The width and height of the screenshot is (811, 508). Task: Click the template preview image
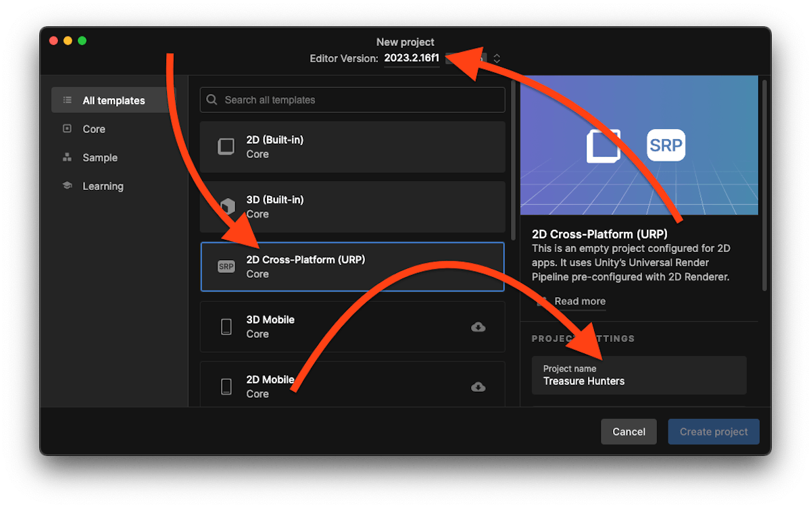tap(639, 145)
